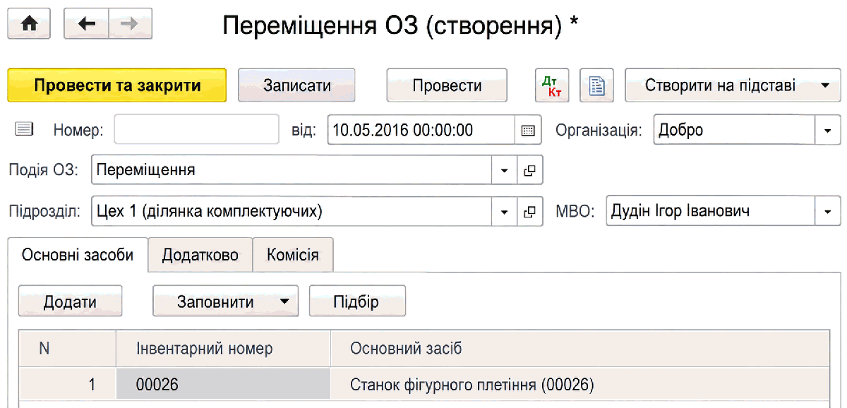Screen dimensions: 847x408
Task: Click the date field 10.05.2016
Action: tap(422, 130)
